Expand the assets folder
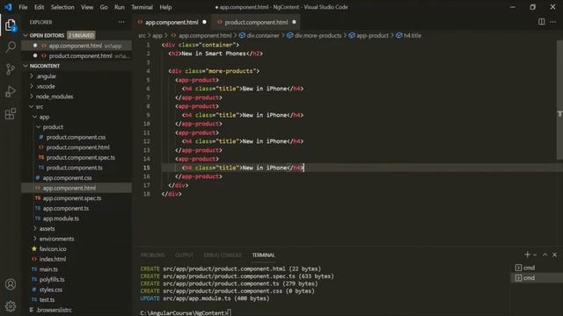Screen dimensions: 563x316 tap(47, 228)
